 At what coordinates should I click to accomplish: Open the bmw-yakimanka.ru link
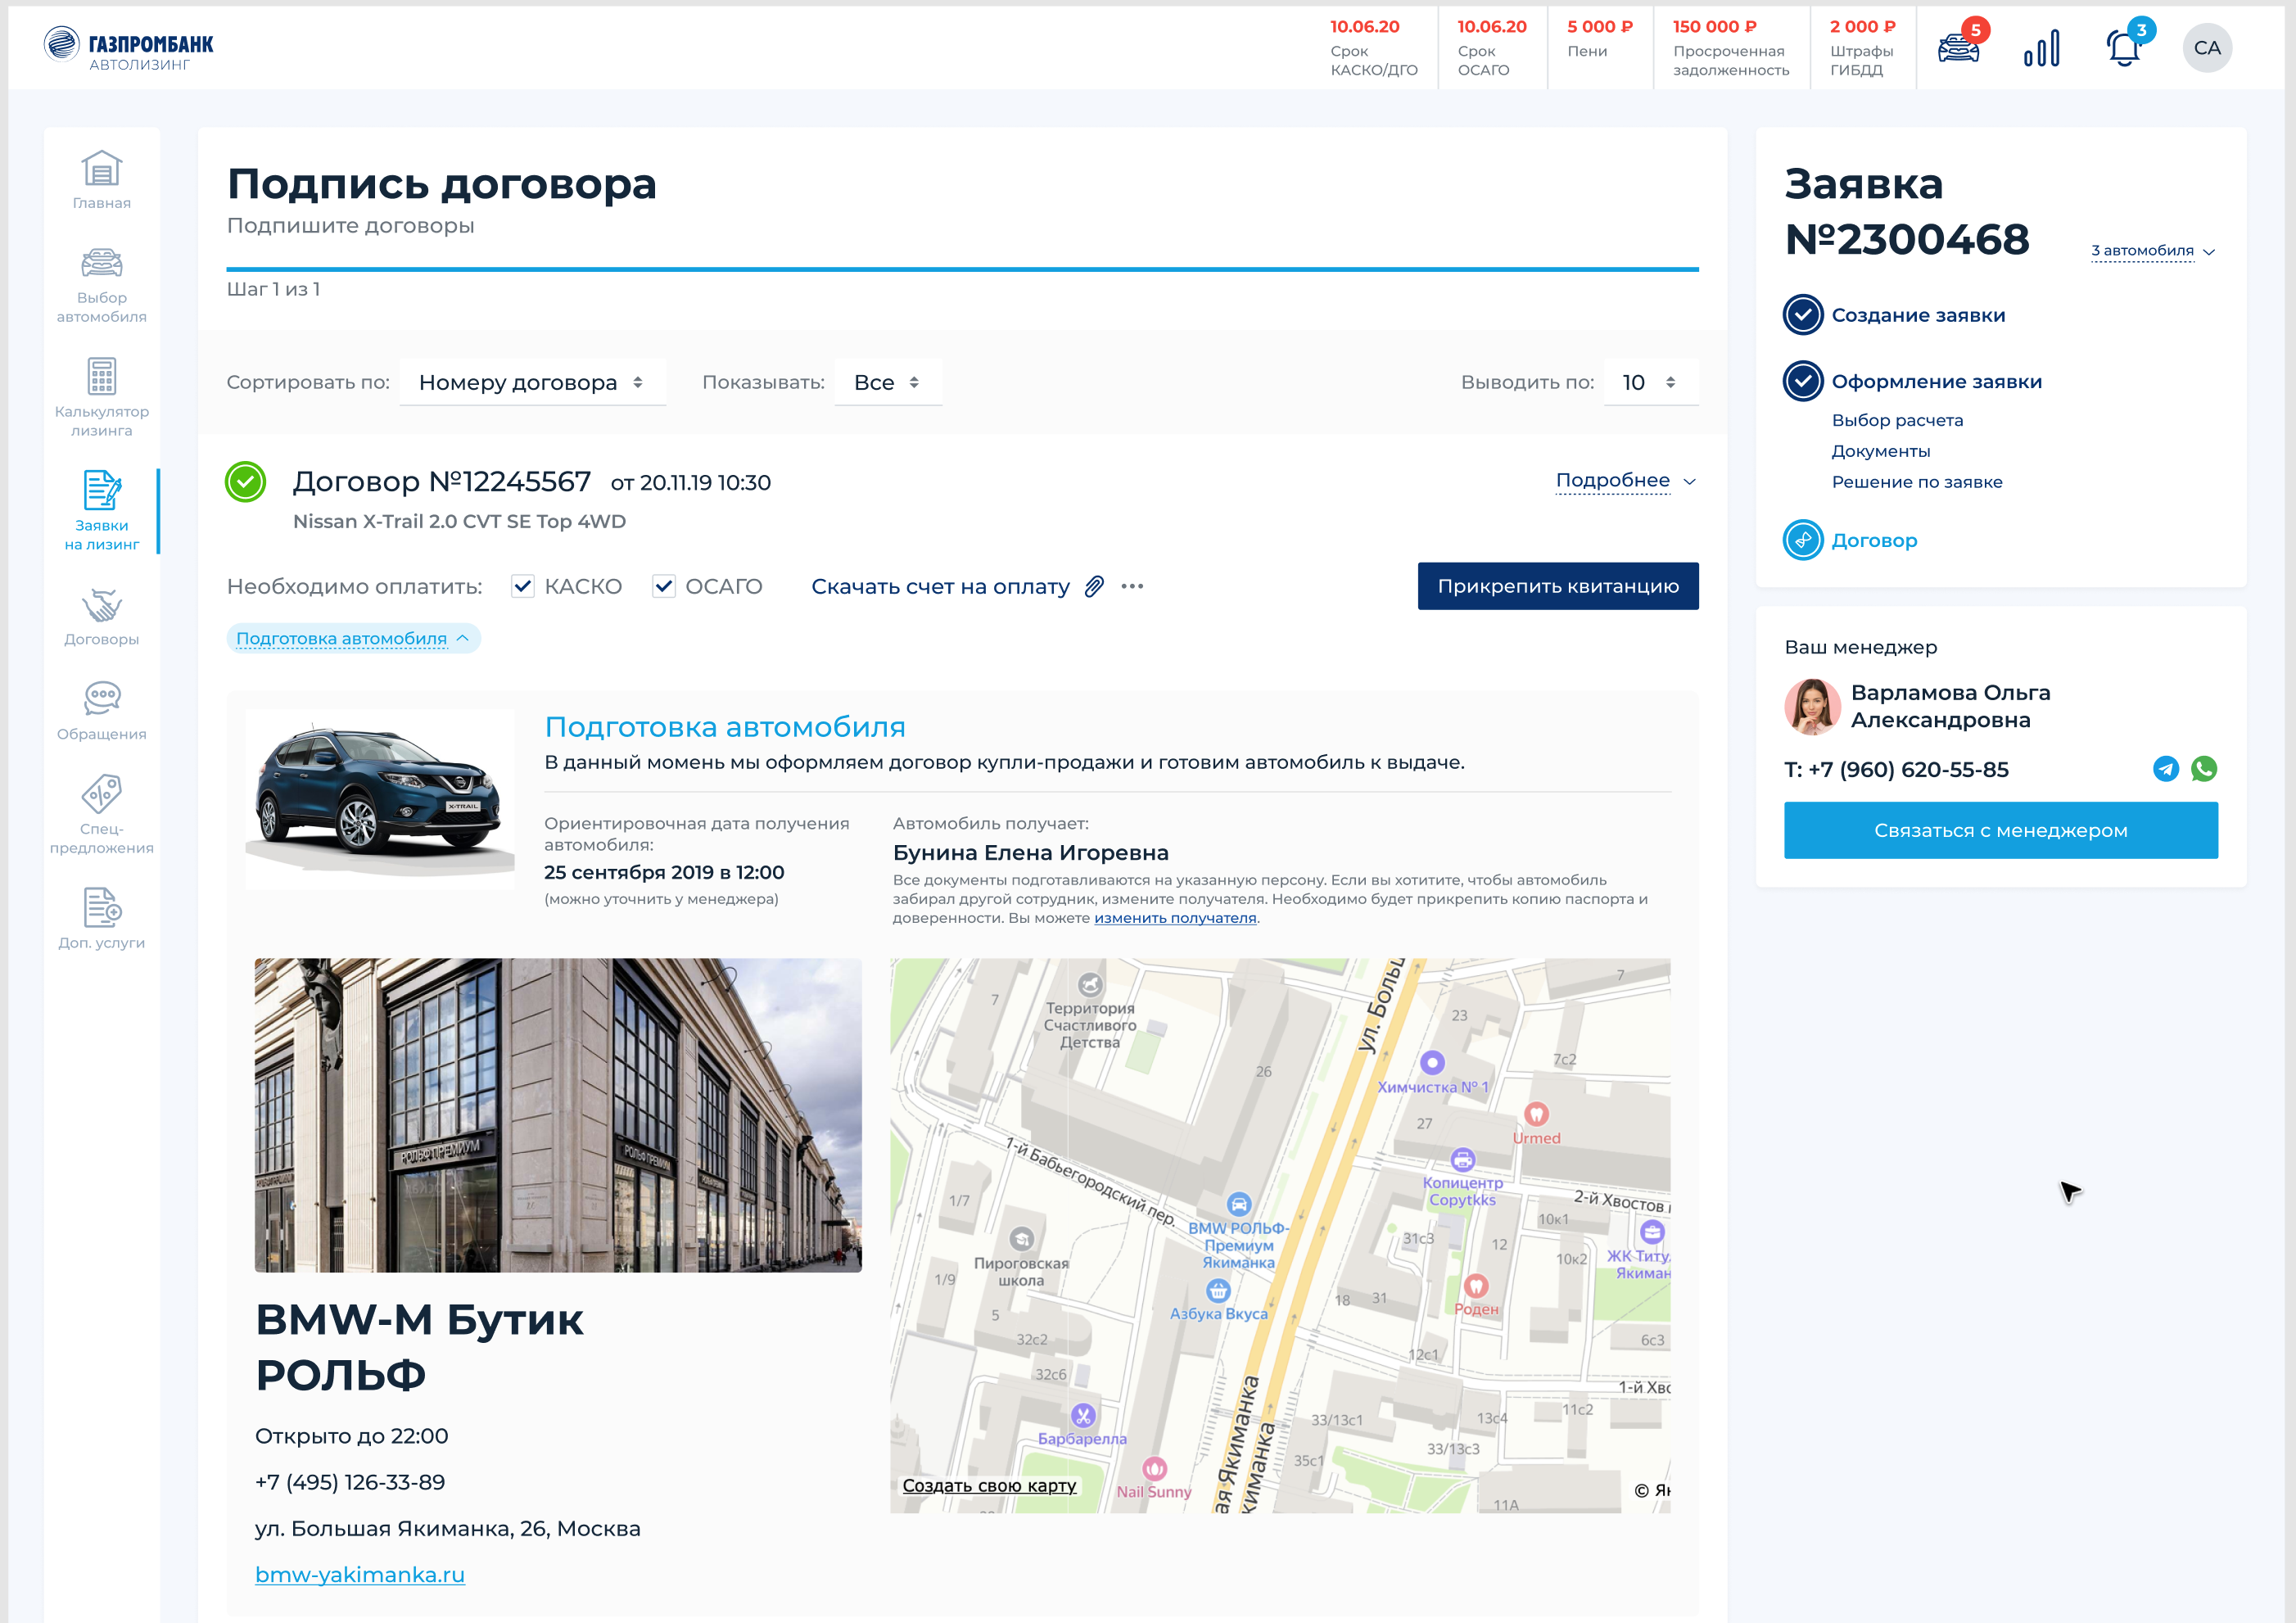pyautogui.click(x=360, y=1575)
